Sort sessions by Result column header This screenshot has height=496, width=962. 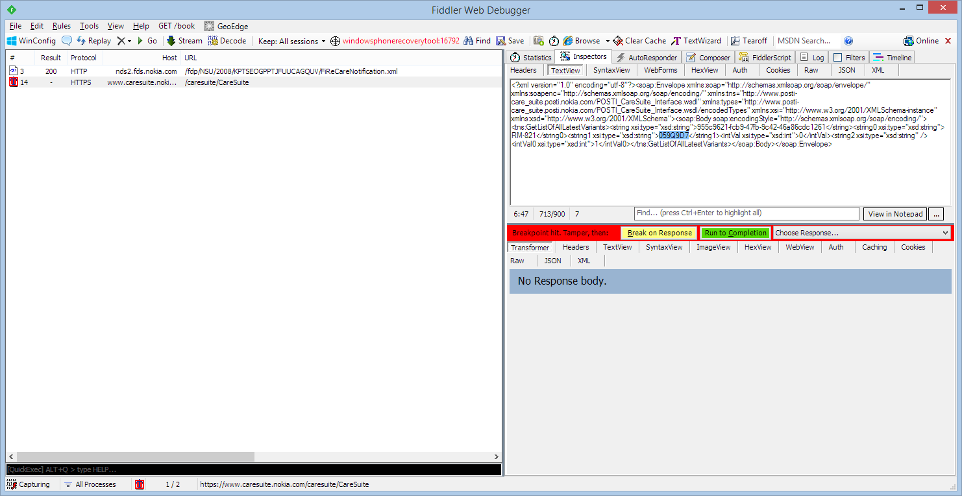point(51,58)
